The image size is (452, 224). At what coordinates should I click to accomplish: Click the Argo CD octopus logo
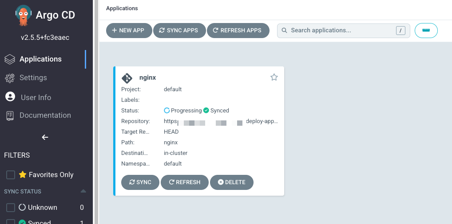pyautogui.click(x=24, y=15)
